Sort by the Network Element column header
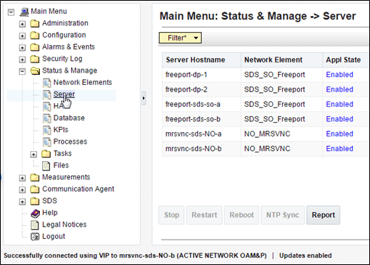Viewport: 370px width, 265px height. (x=282, y=60)
